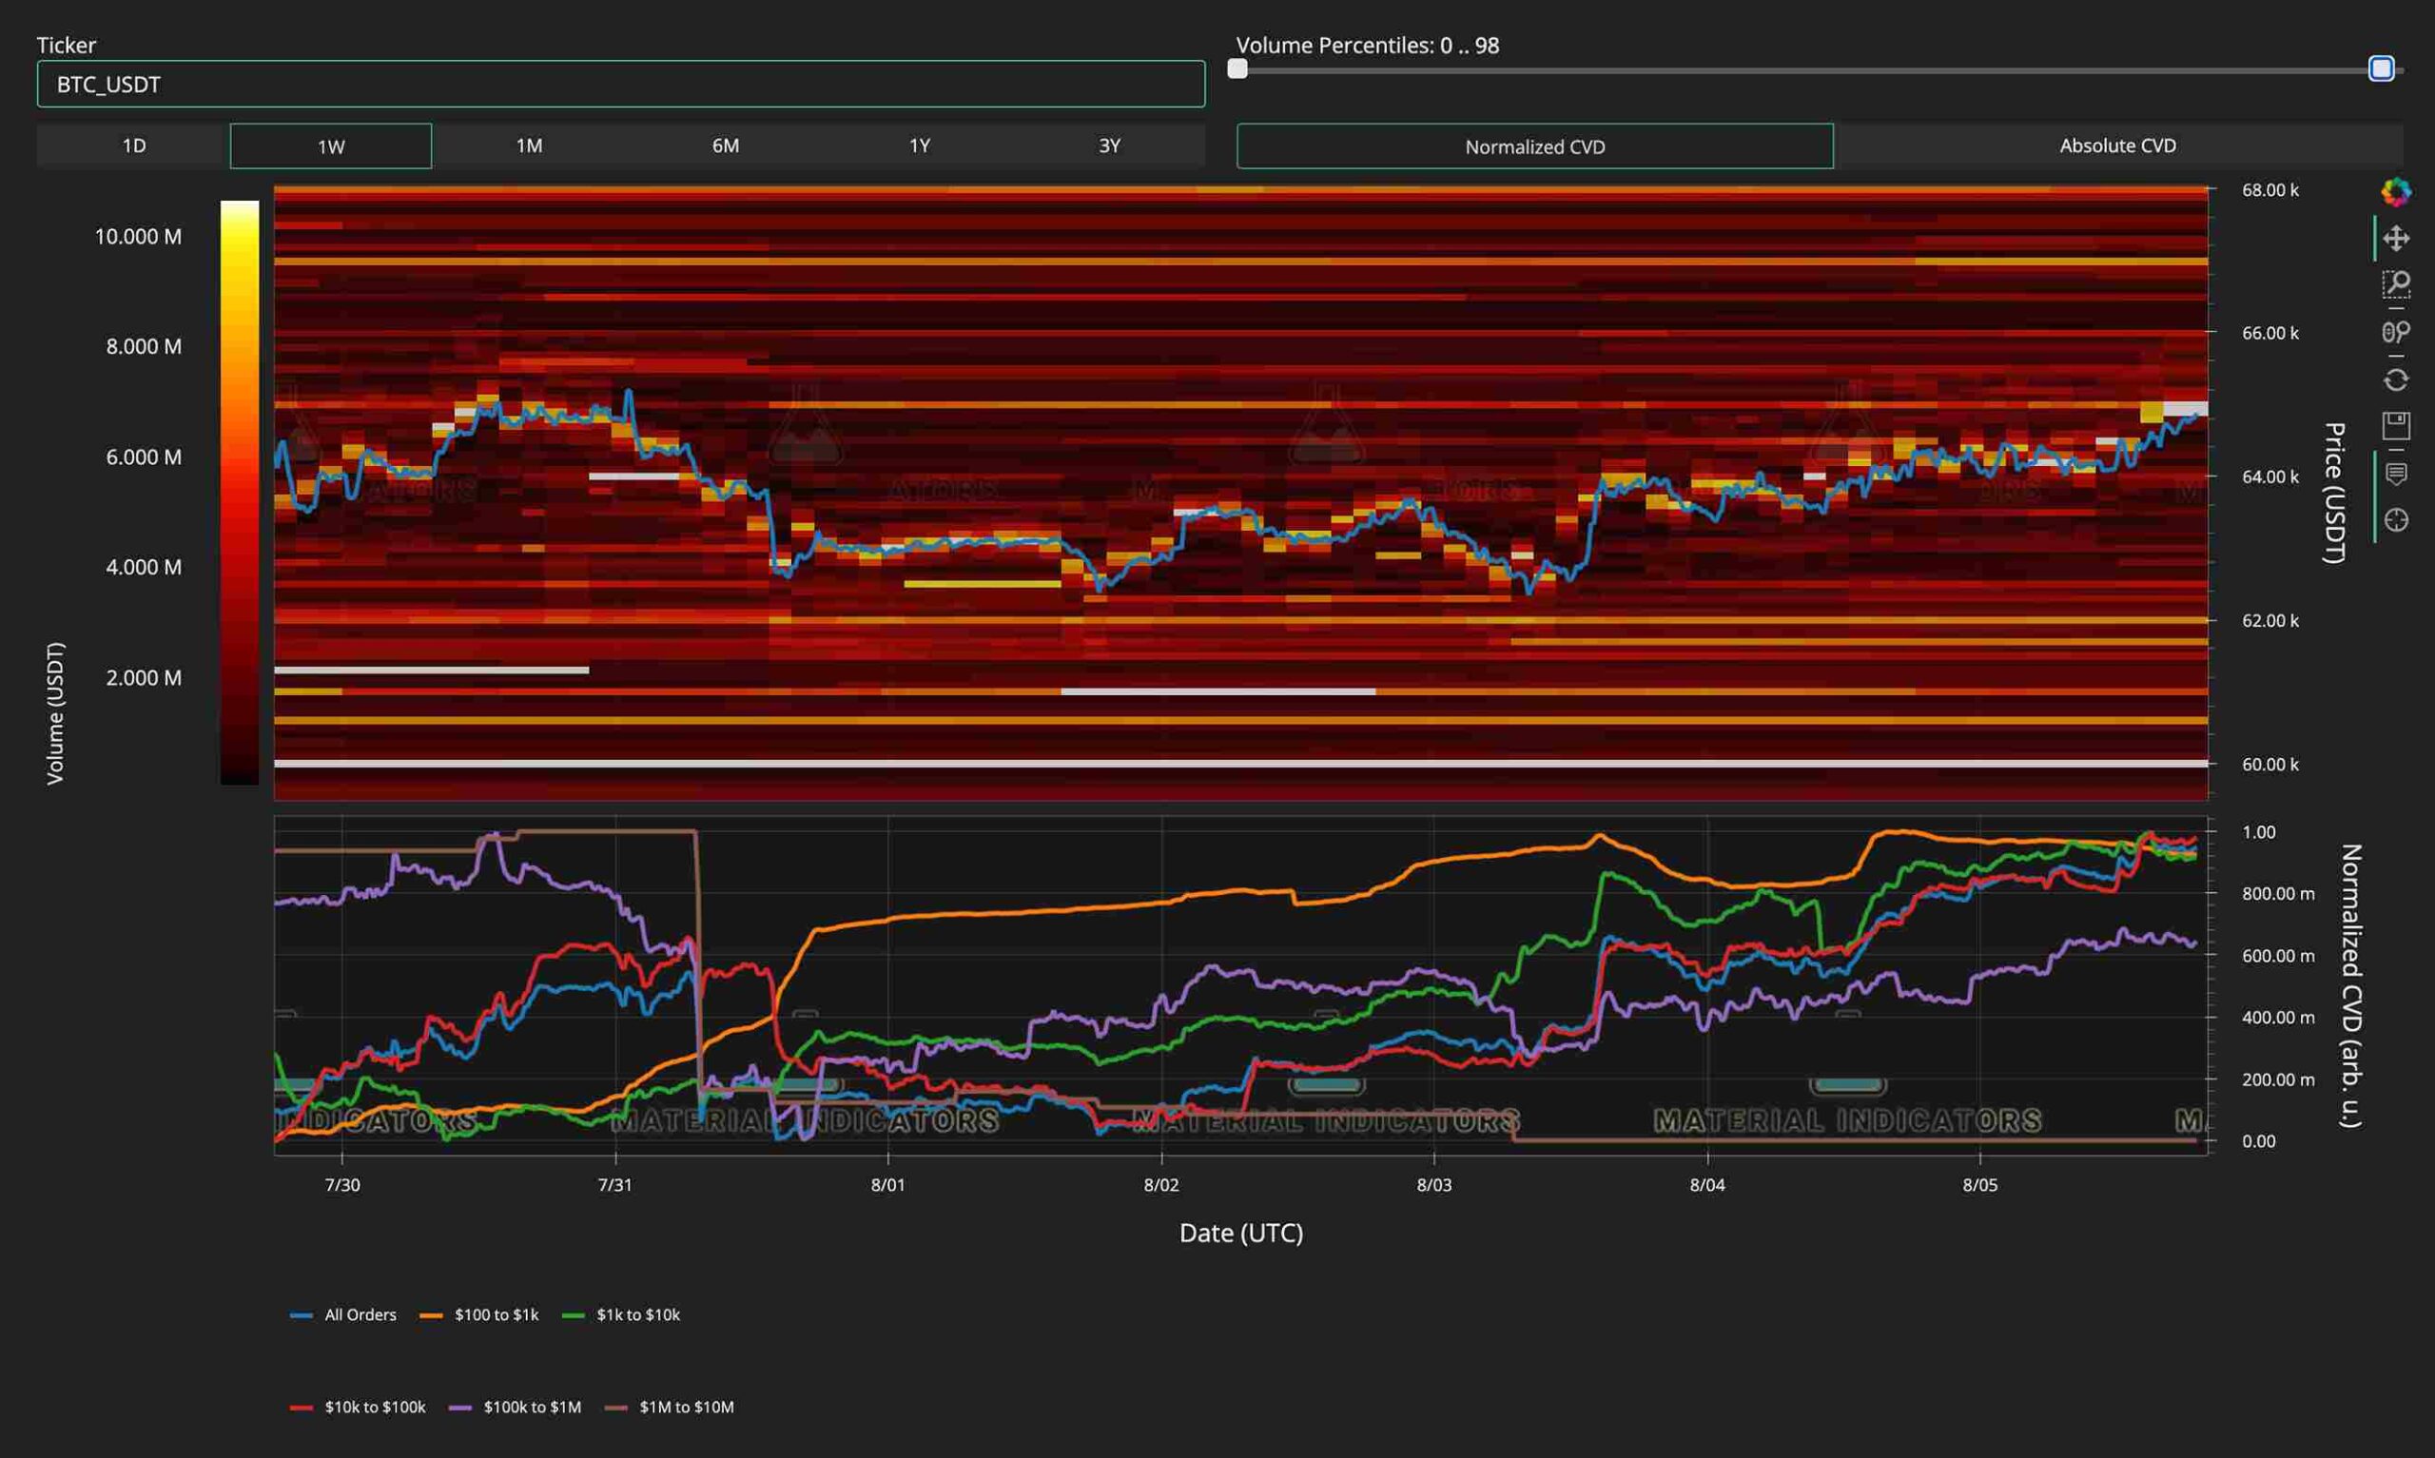Reset the chart view
This screenshot has width=2435, height=1458.
[x=2396, y=379]
